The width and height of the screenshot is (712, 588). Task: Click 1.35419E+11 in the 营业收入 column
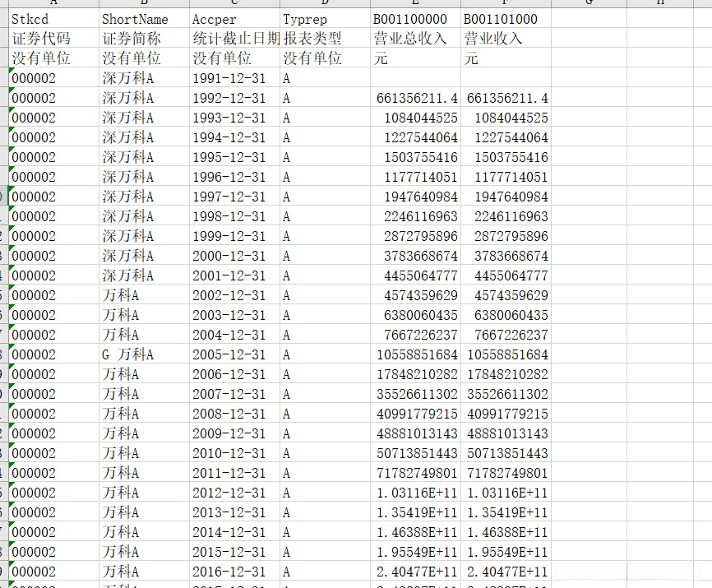(506, 512)
